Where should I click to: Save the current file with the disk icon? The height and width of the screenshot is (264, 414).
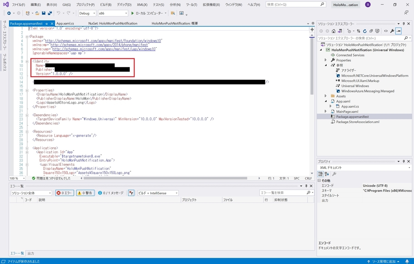pos(43,13)
